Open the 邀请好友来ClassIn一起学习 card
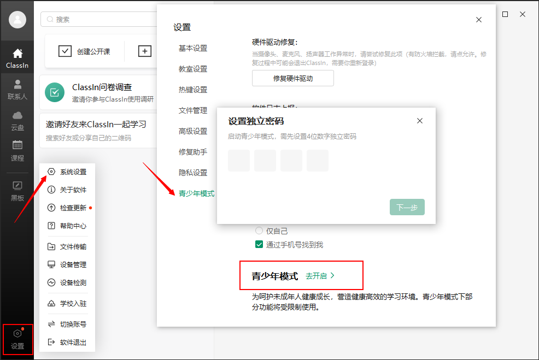Viewport: 539px width, 360px height. point(98,131)
